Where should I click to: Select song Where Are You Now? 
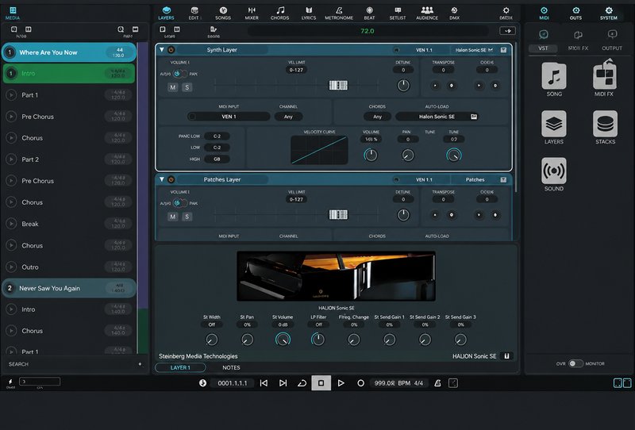(x=69, y=52)
